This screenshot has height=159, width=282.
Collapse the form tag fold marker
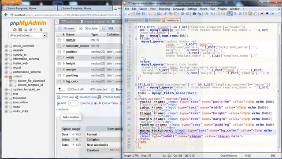tap(136, 99)
